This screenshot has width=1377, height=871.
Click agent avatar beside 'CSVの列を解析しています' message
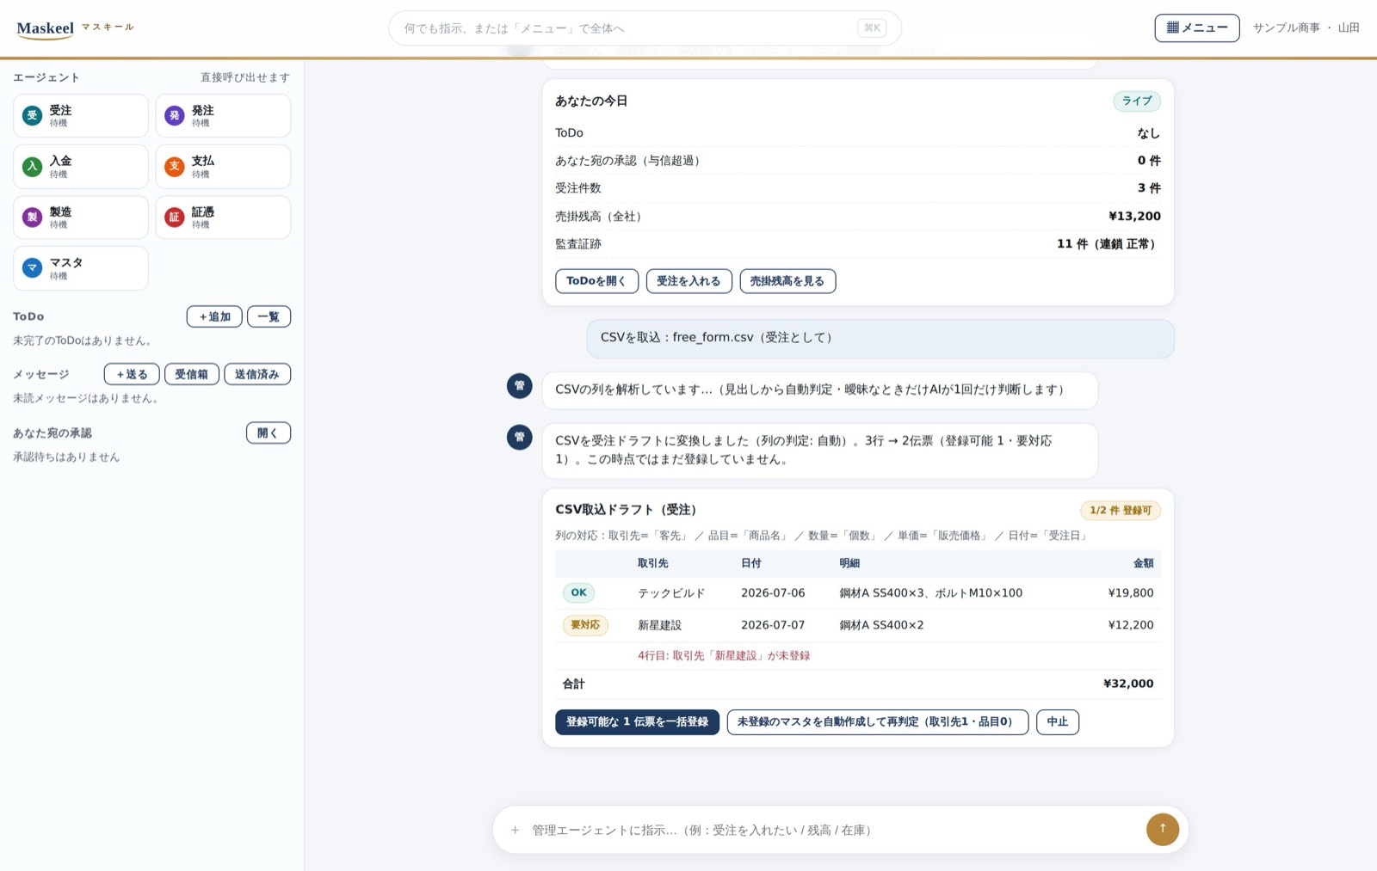519,385
